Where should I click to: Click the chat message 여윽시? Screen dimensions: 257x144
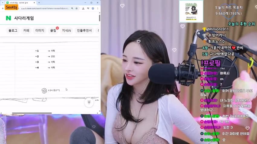(x=225, y=73)
